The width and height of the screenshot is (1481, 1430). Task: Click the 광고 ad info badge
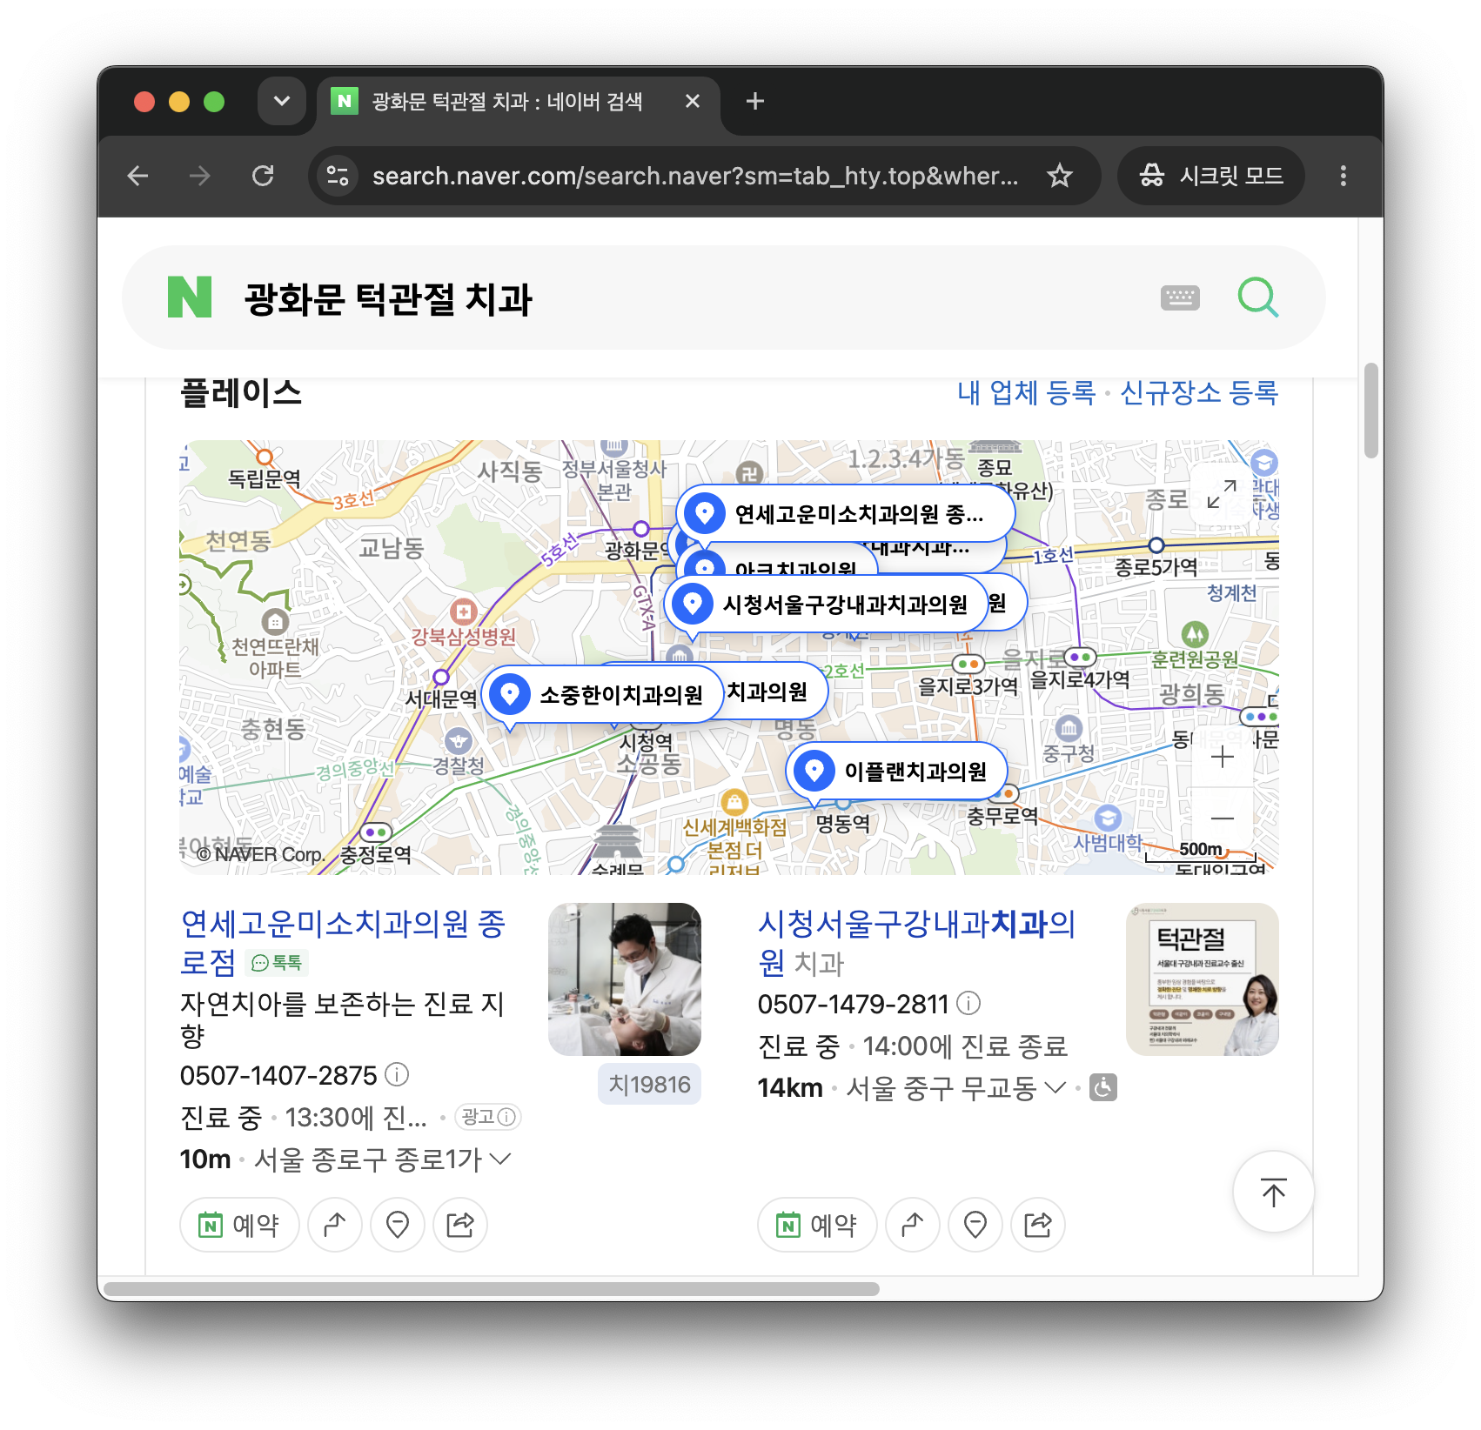(x=488, y=1117)
